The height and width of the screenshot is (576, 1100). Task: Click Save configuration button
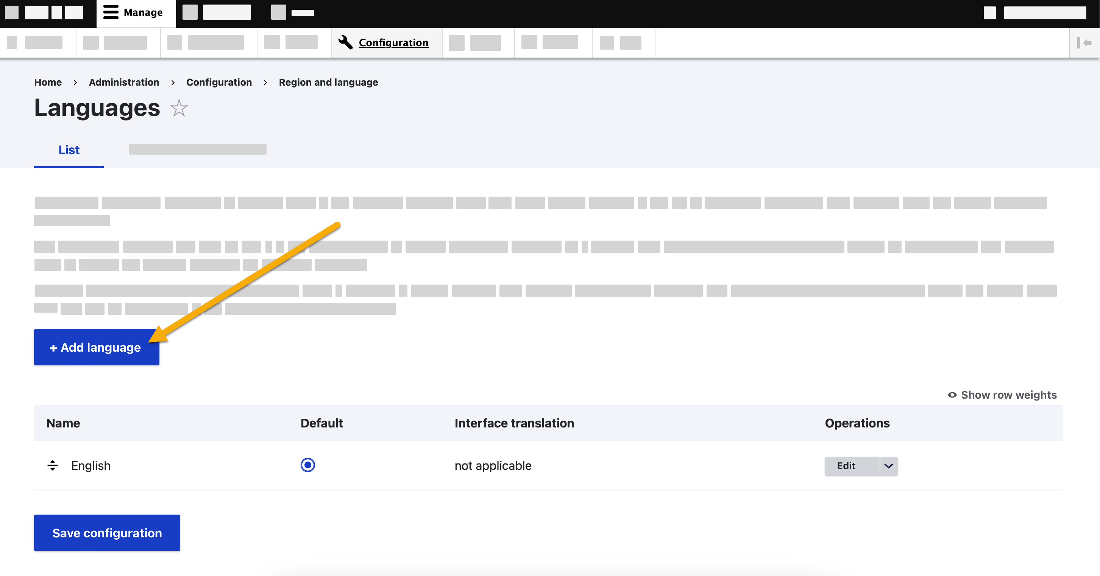[x=107, y=532]
